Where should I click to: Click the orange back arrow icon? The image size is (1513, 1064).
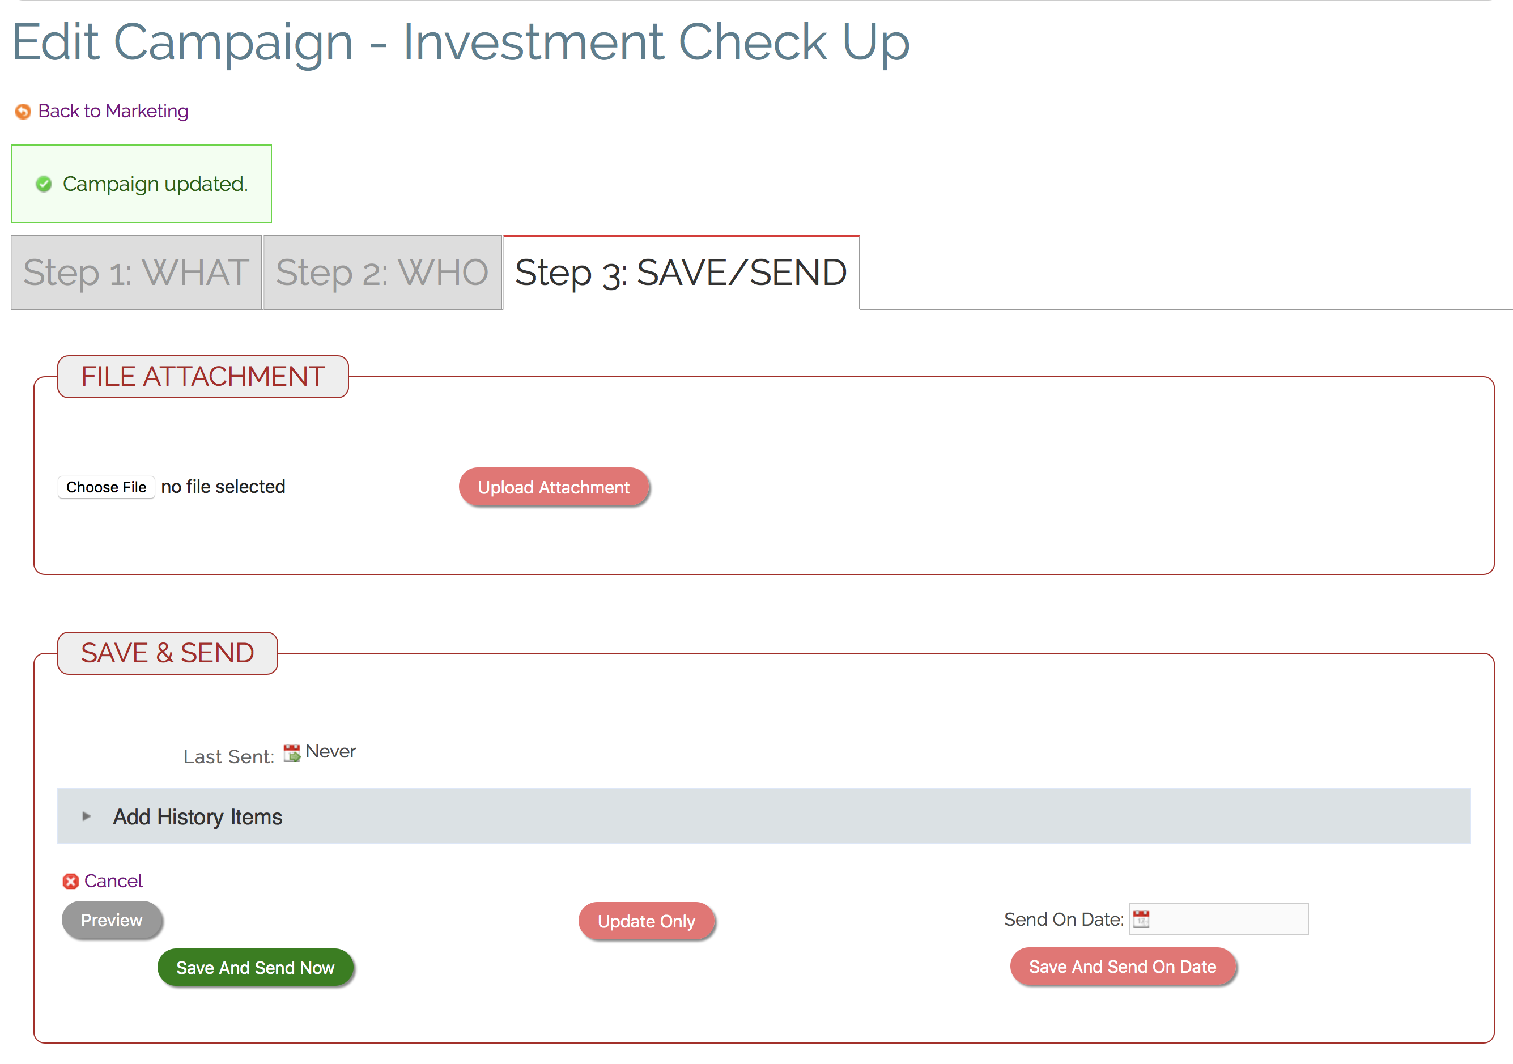(23, 112)
